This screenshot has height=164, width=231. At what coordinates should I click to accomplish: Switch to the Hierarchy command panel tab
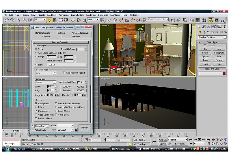(x=209, y=26)
